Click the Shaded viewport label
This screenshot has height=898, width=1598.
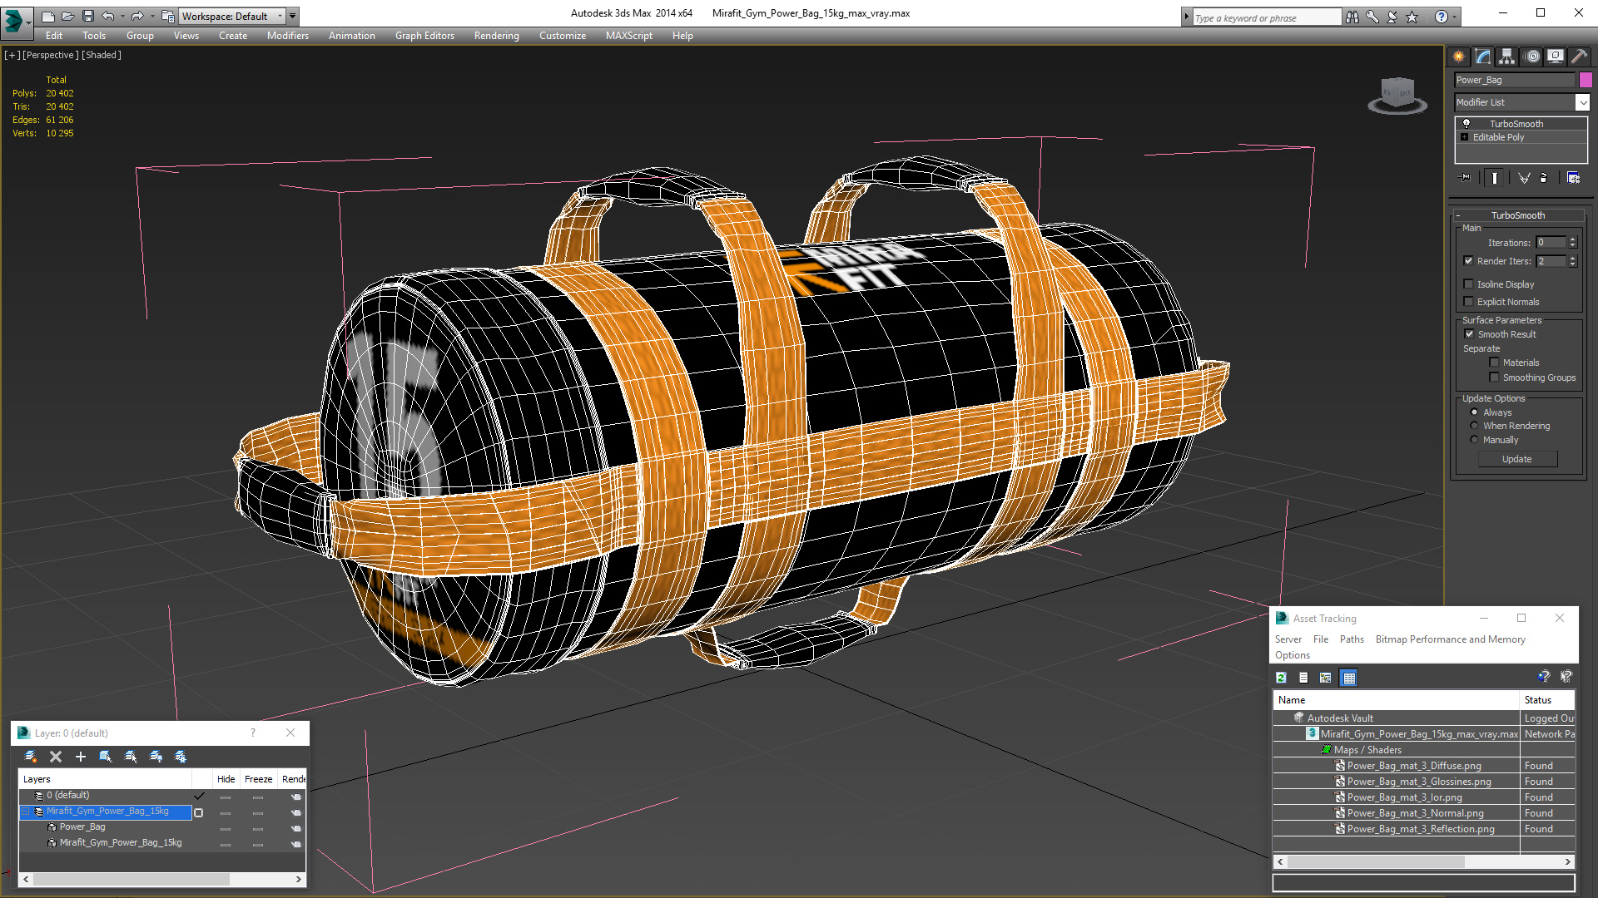click(102, 55)
